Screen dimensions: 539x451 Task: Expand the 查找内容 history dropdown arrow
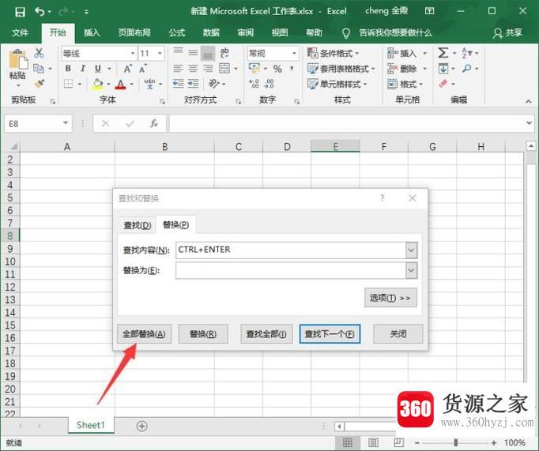[x=412, y=250]
